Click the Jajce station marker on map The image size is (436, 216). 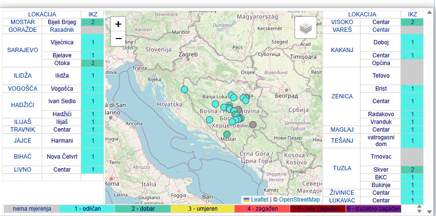coord(215,104)
